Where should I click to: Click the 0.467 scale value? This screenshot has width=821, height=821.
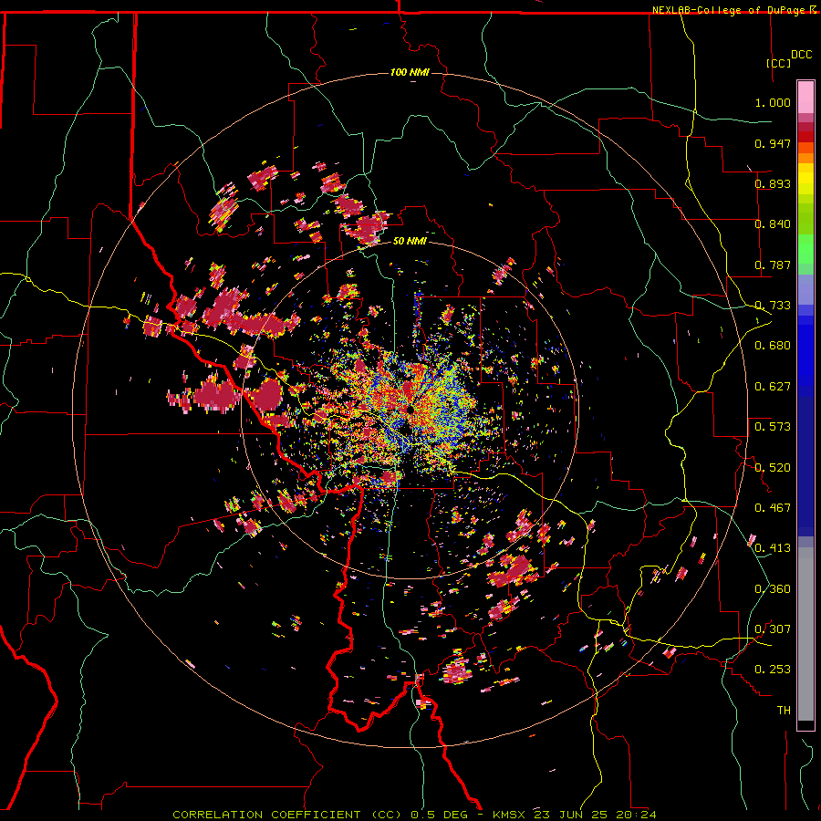point(773,508)
